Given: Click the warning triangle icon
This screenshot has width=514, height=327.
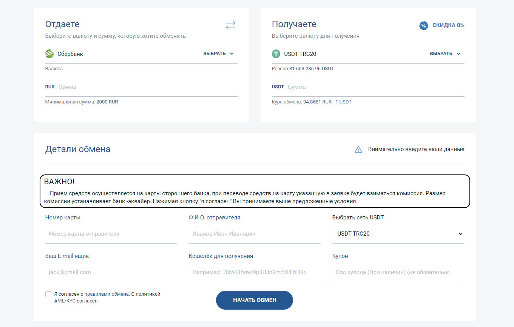Looking at the screenshot, I should [x=358, y=150].
